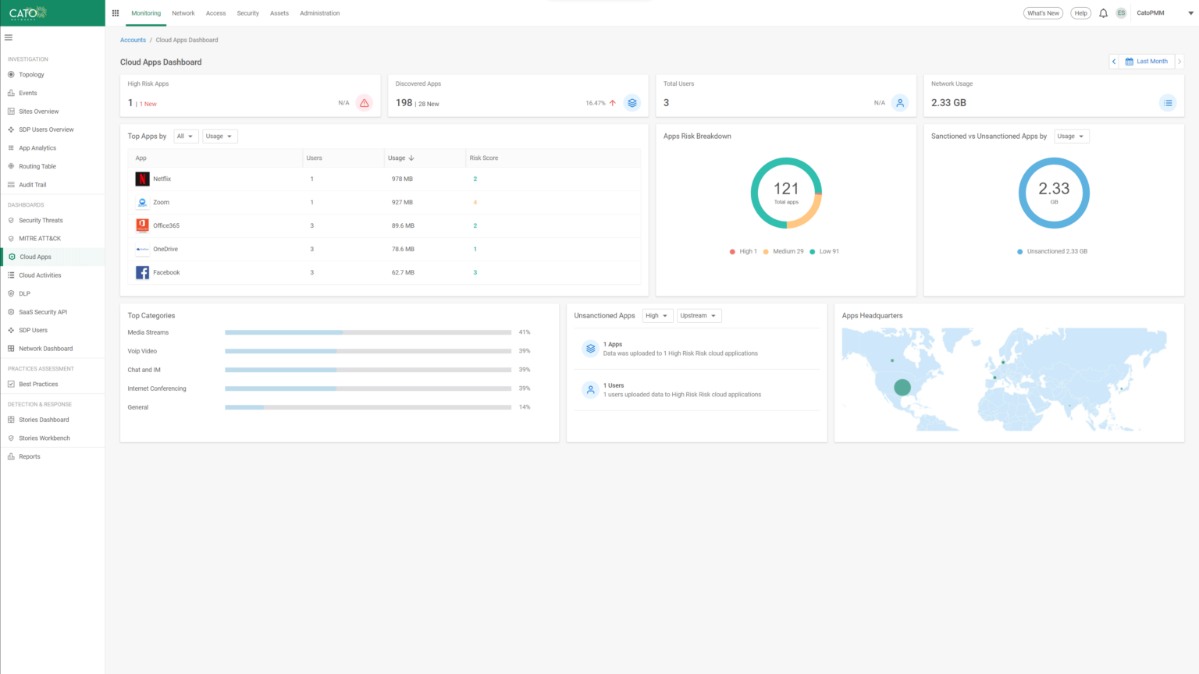
Task: Click the Accounts breadcrumb link
Action: click(x=133, y=40)
